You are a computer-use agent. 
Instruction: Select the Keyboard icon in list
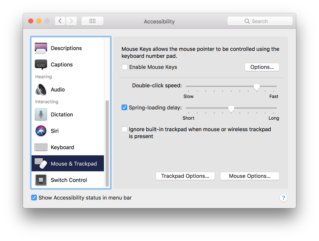(41, 147)
